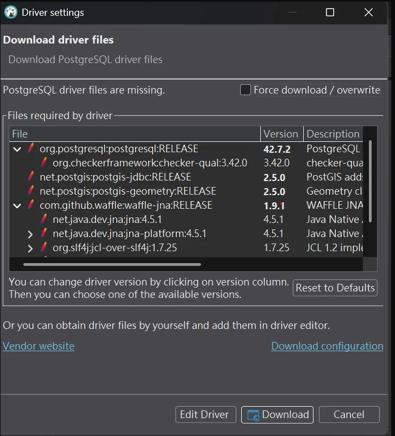Click the Reset to Defaults button
Image resolution: width=395 pixels, height=436 pixels.
[335, 288]
